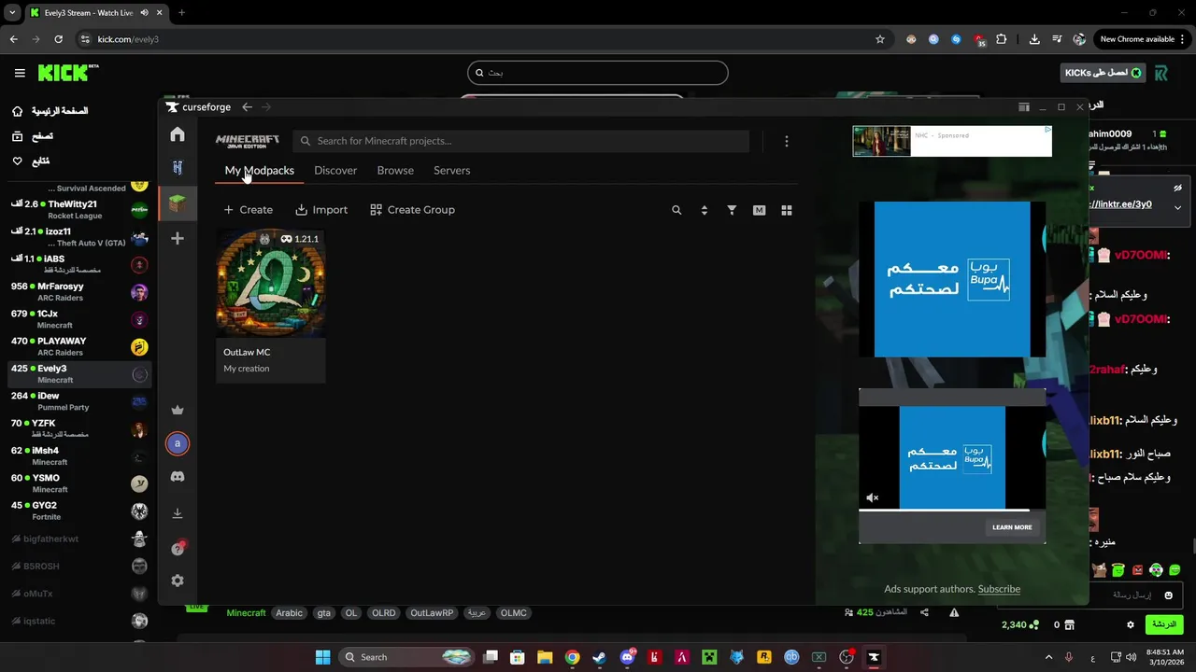Viewport: 1196px width, 672px height.
Task: Open the CurseForge home icon in sidebar
Action: pyautogui.click(x=178, y=134)
